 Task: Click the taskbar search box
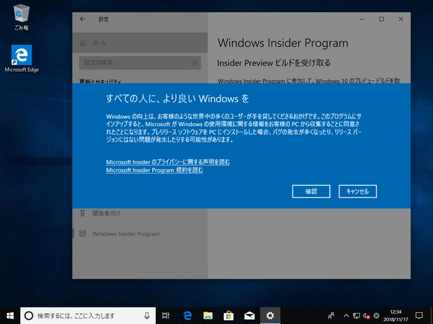88,315
